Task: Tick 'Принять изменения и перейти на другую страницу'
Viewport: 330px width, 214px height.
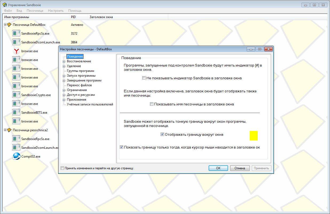Action: point(62,168)
